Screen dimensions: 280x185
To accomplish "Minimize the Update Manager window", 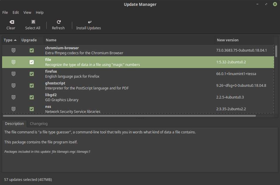I will pos(257,4).
